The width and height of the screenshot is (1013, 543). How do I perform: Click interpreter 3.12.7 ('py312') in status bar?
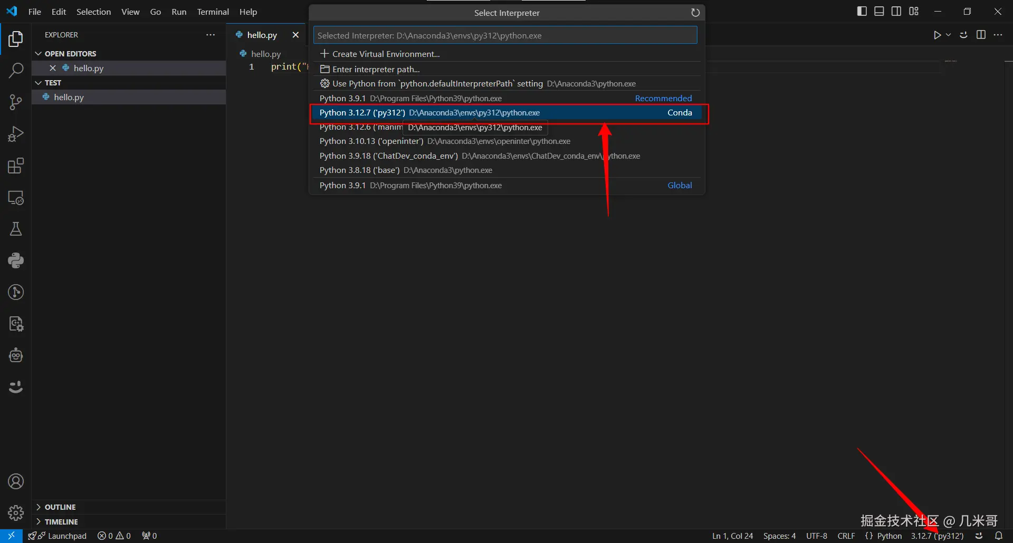(x=937, y=536)
